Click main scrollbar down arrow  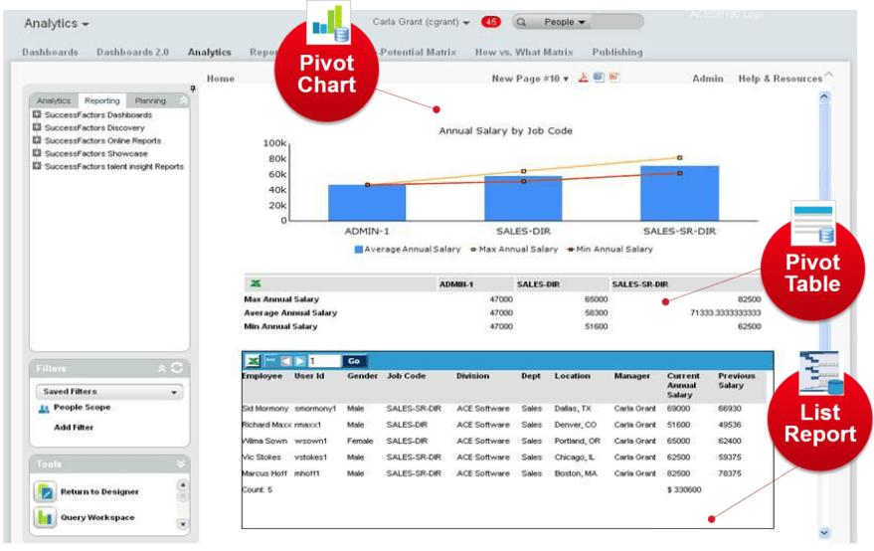[x=825, y=533]
